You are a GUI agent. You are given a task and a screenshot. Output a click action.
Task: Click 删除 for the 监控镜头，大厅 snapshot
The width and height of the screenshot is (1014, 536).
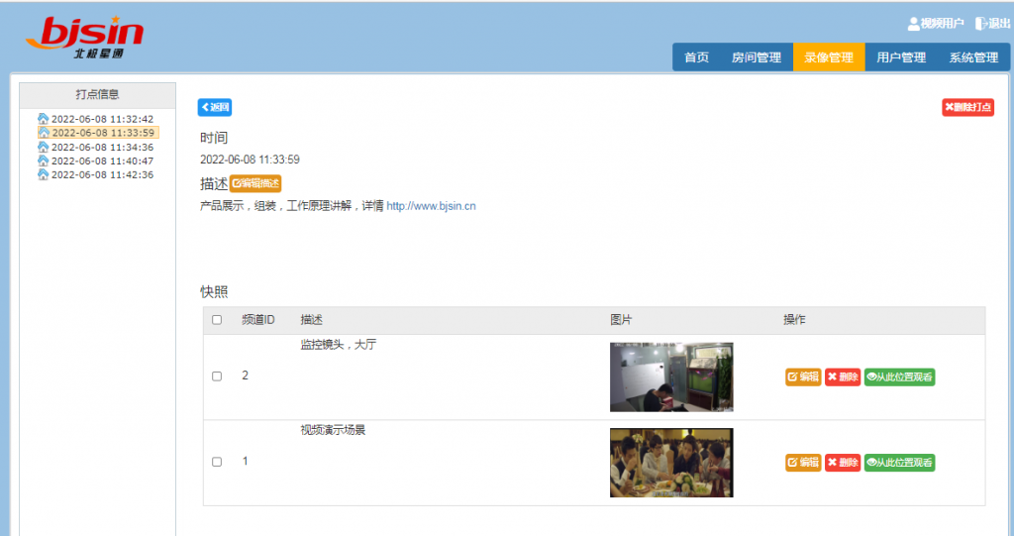[843, 376]
